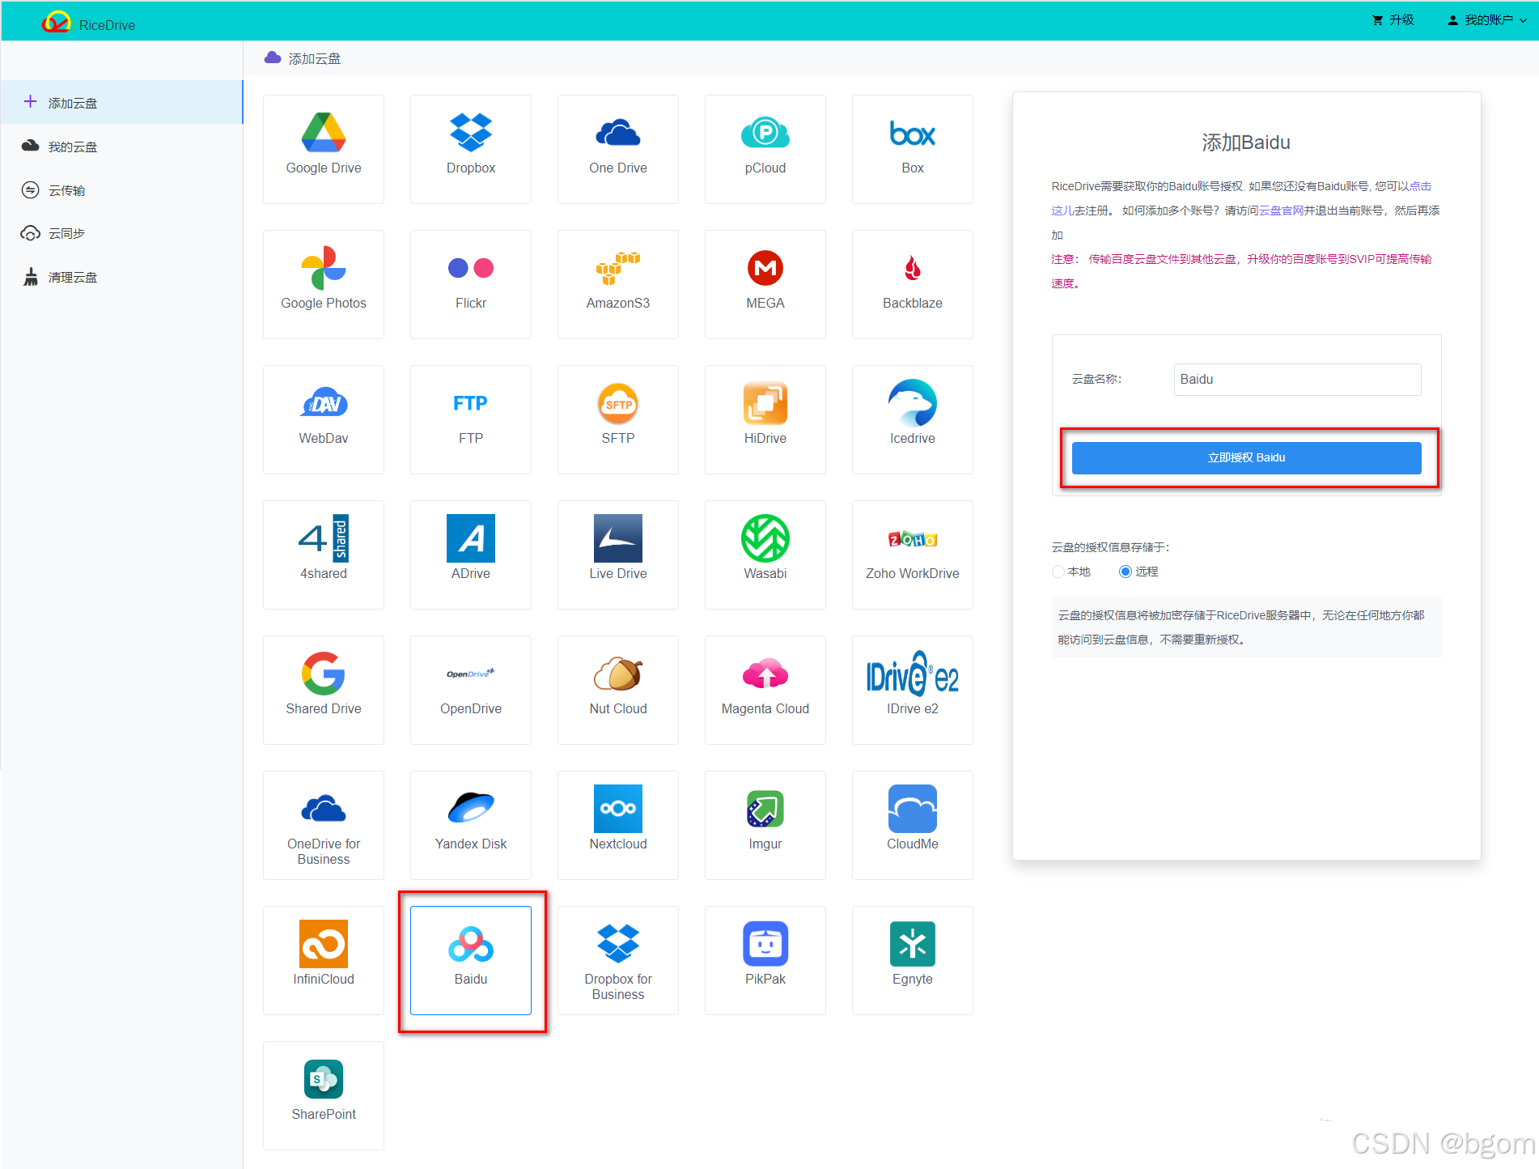
Task: Choose the Box cloud service
Action: (913, 149)
